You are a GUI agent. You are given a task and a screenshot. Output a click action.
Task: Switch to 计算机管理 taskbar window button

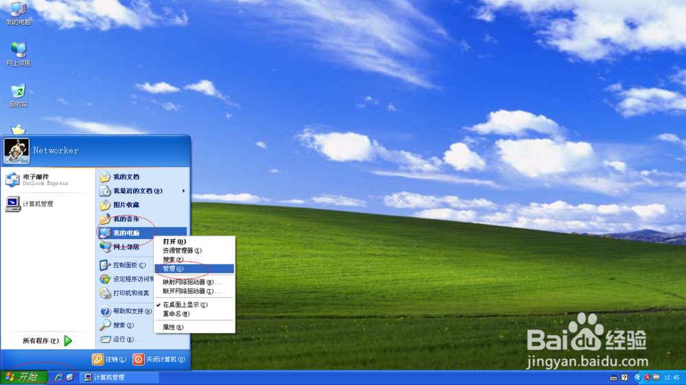(x=120, y=377)
